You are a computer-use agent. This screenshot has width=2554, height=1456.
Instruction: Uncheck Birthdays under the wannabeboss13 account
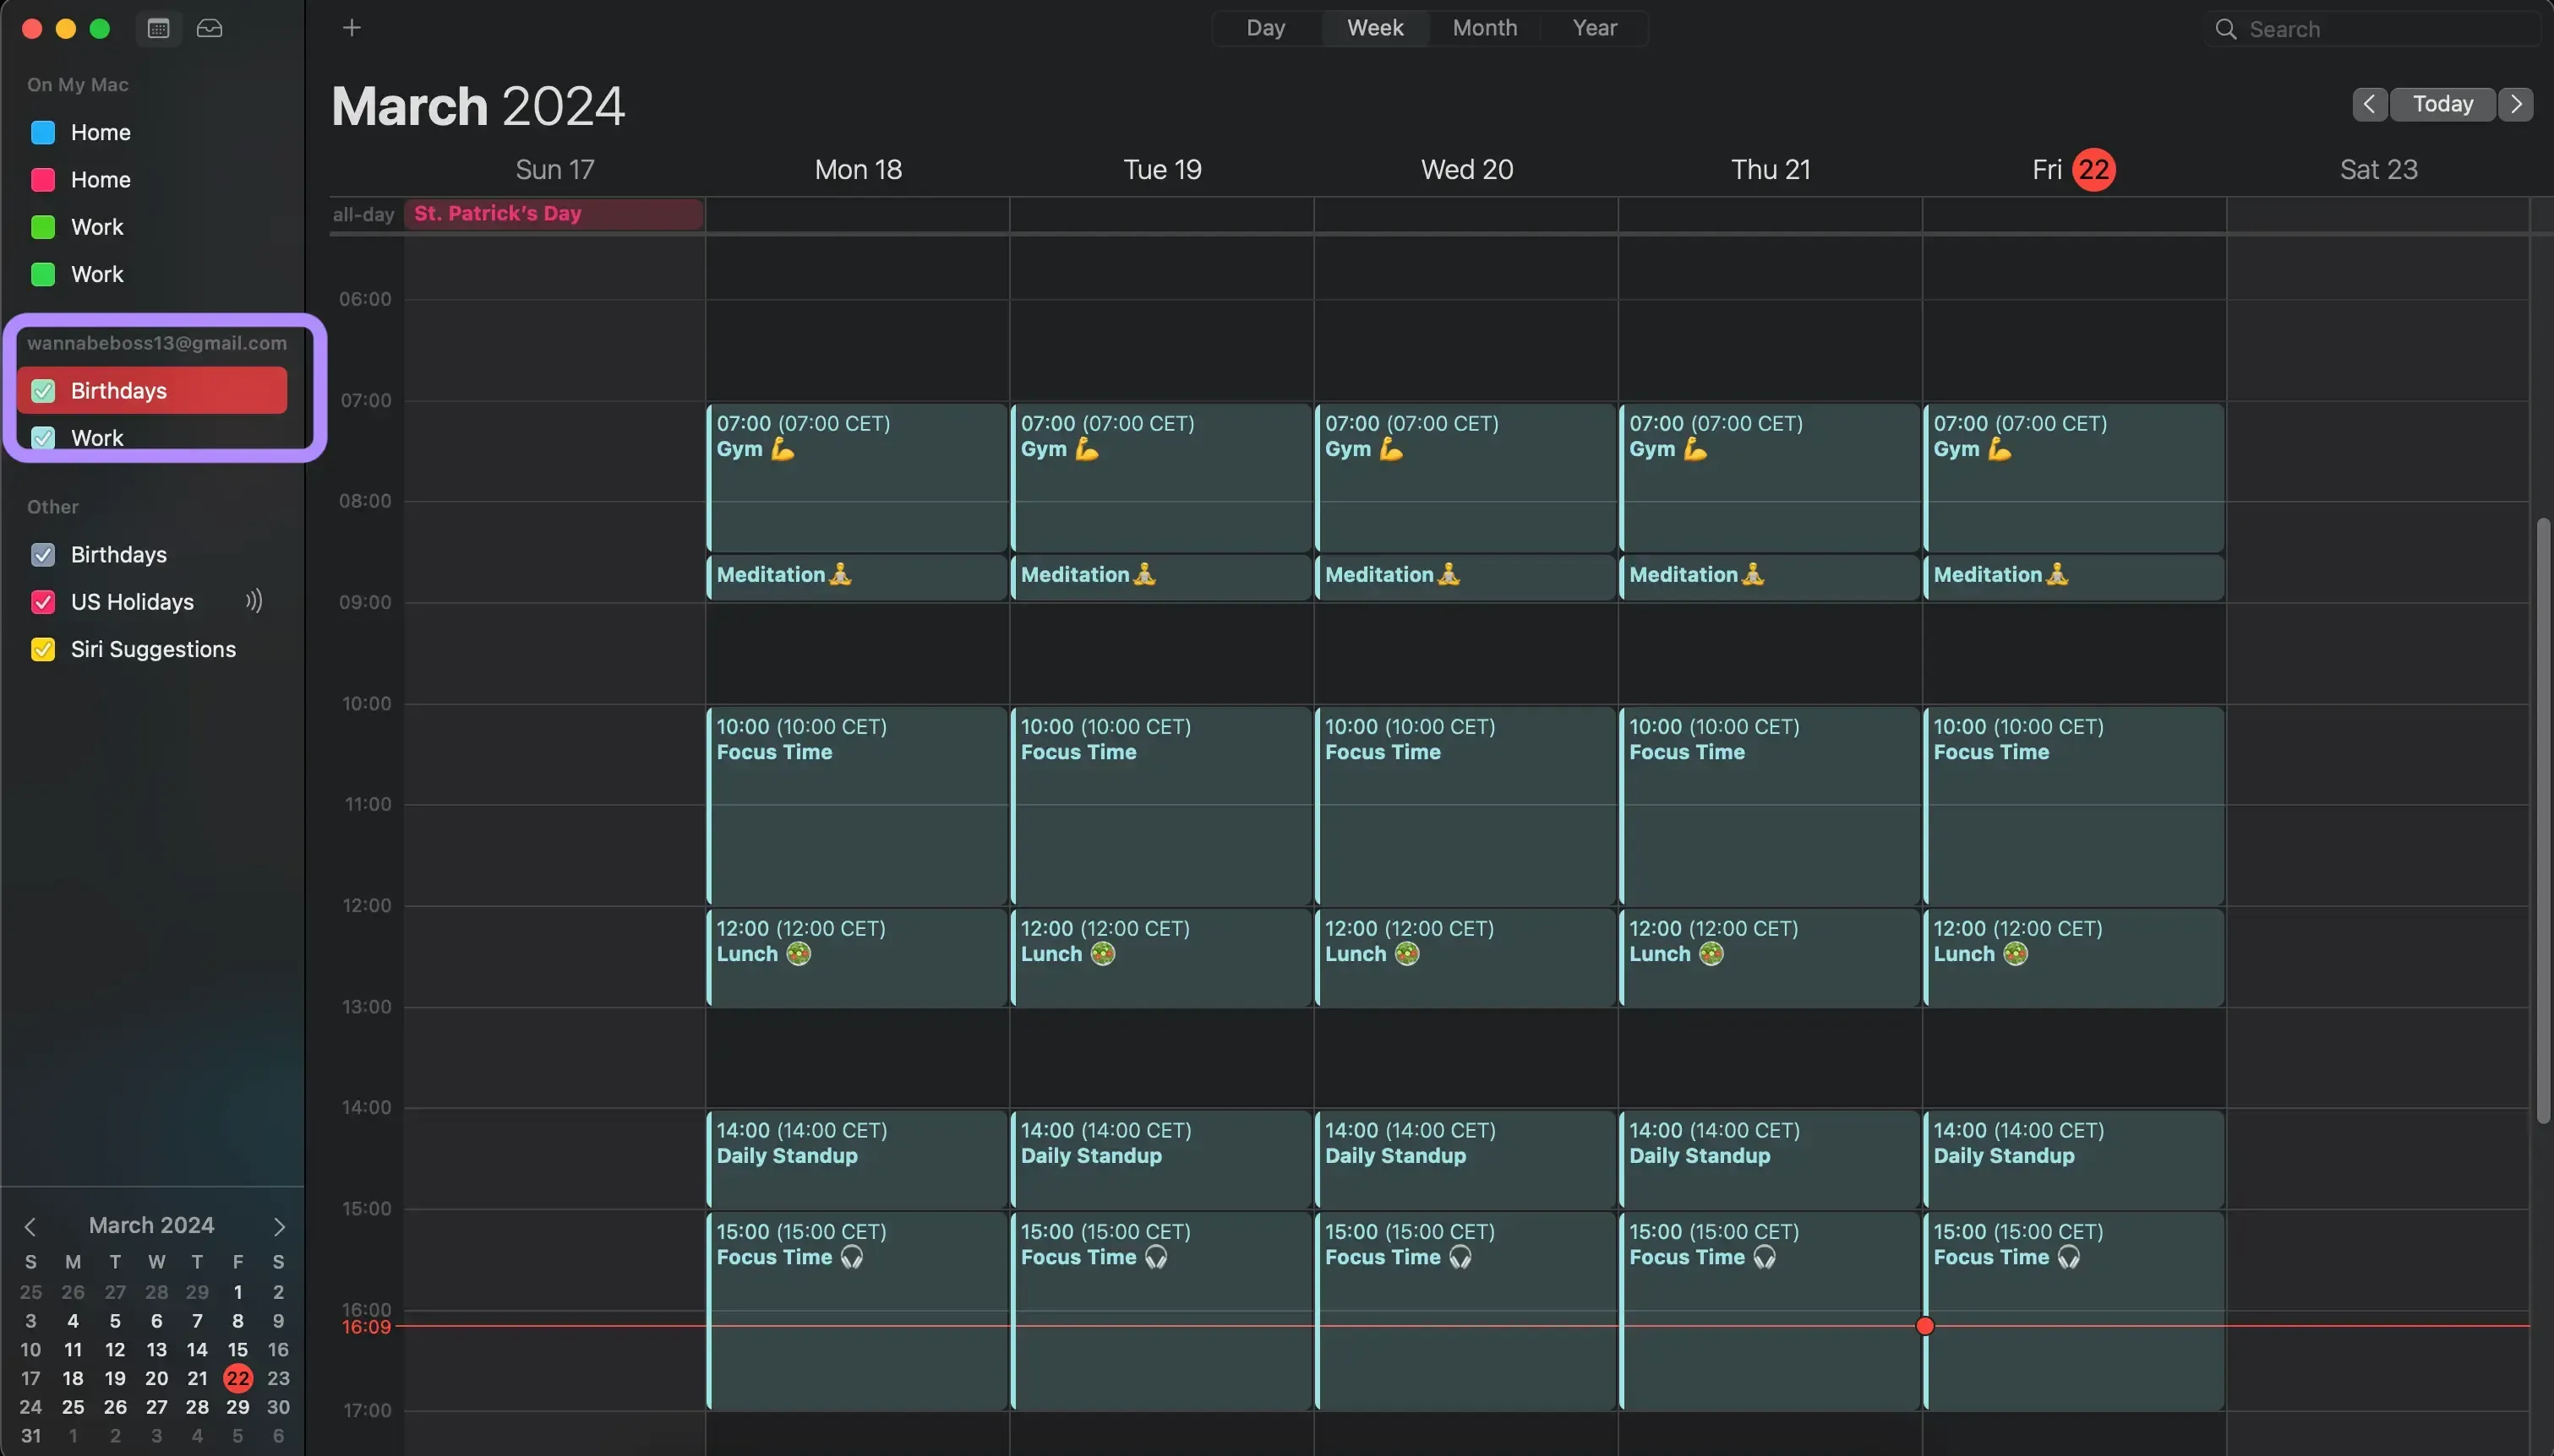pos(42,390)
